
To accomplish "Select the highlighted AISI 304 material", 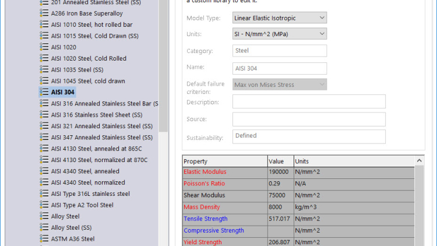I will tap(63, 92).
